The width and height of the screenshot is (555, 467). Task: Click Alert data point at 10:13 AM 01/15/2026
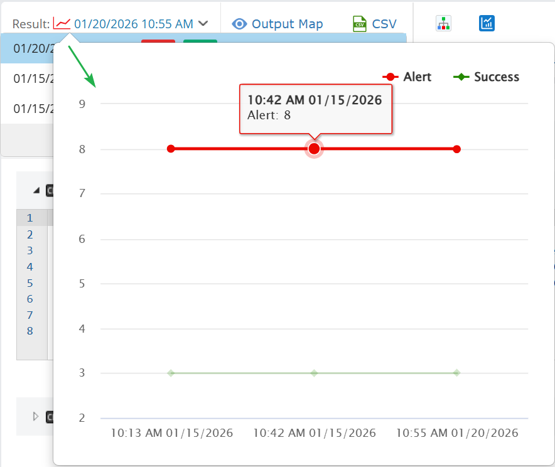pyautogui.click(x=171, y=149)
